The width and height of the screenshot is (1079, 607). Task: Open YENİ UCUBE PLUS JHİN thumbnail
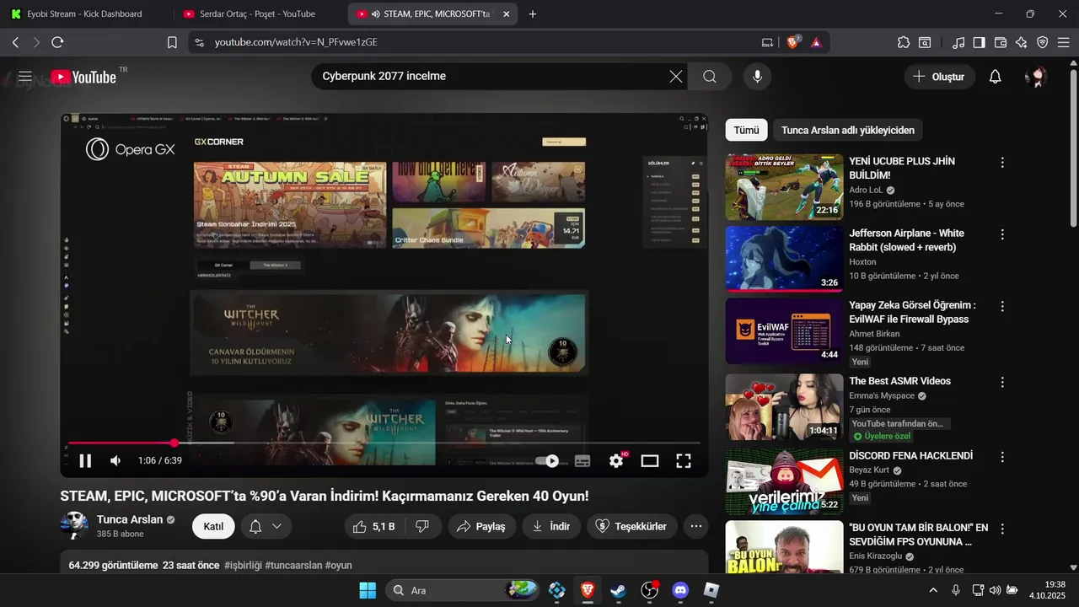coord(784,186)
